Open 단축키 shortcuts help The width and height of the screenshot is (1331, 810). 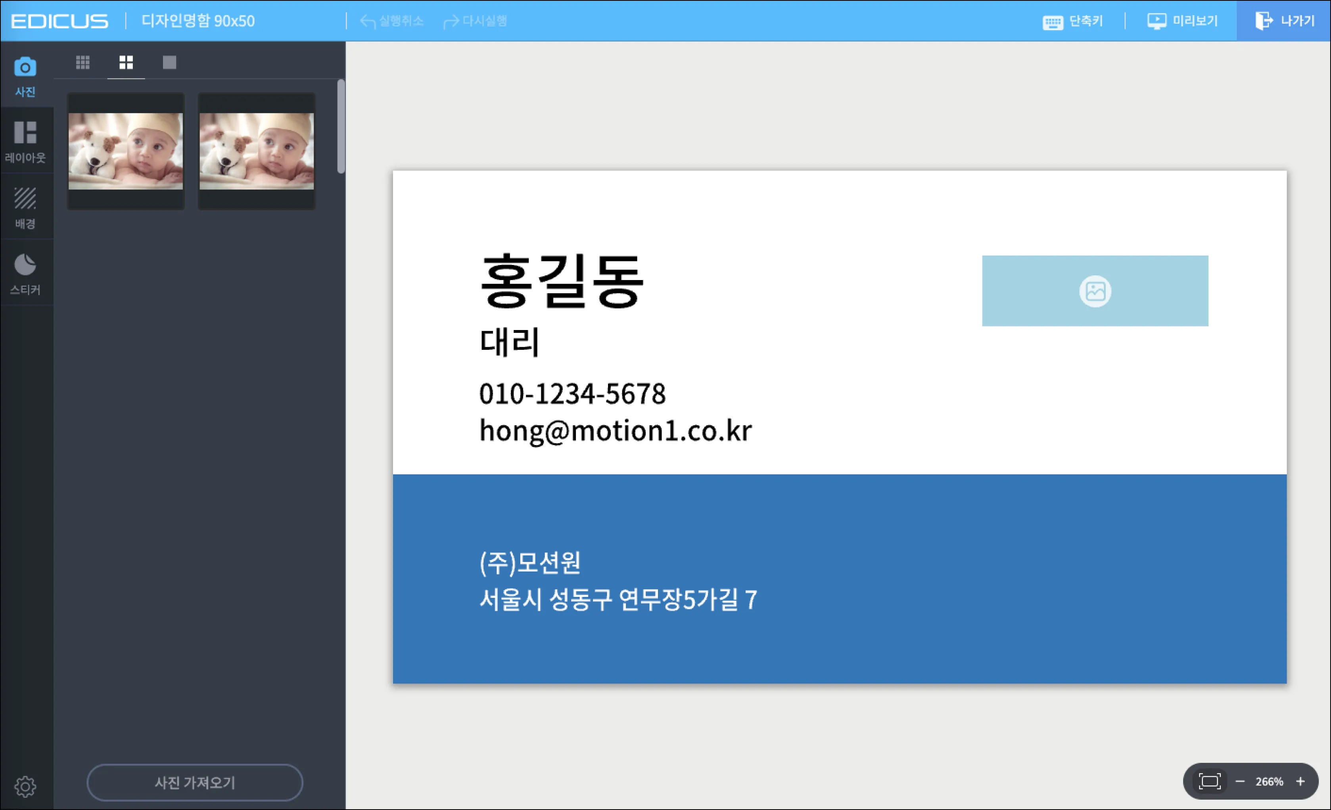pyautogui.click(x=1072, y=21)
